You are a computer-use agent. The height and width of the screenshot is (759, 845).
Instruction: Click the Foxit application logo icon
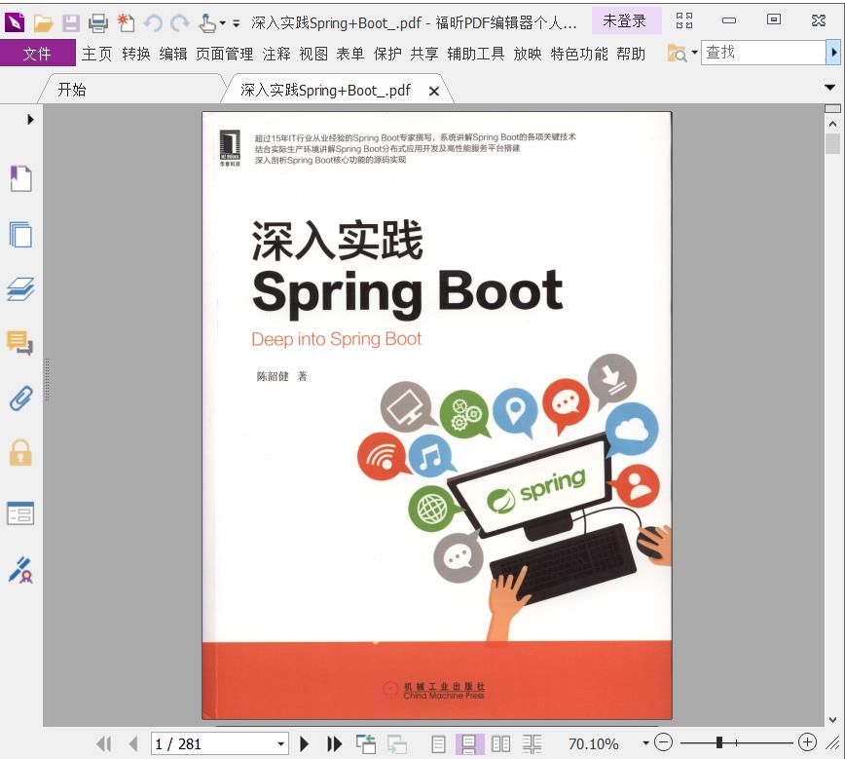tap(15, 22)
